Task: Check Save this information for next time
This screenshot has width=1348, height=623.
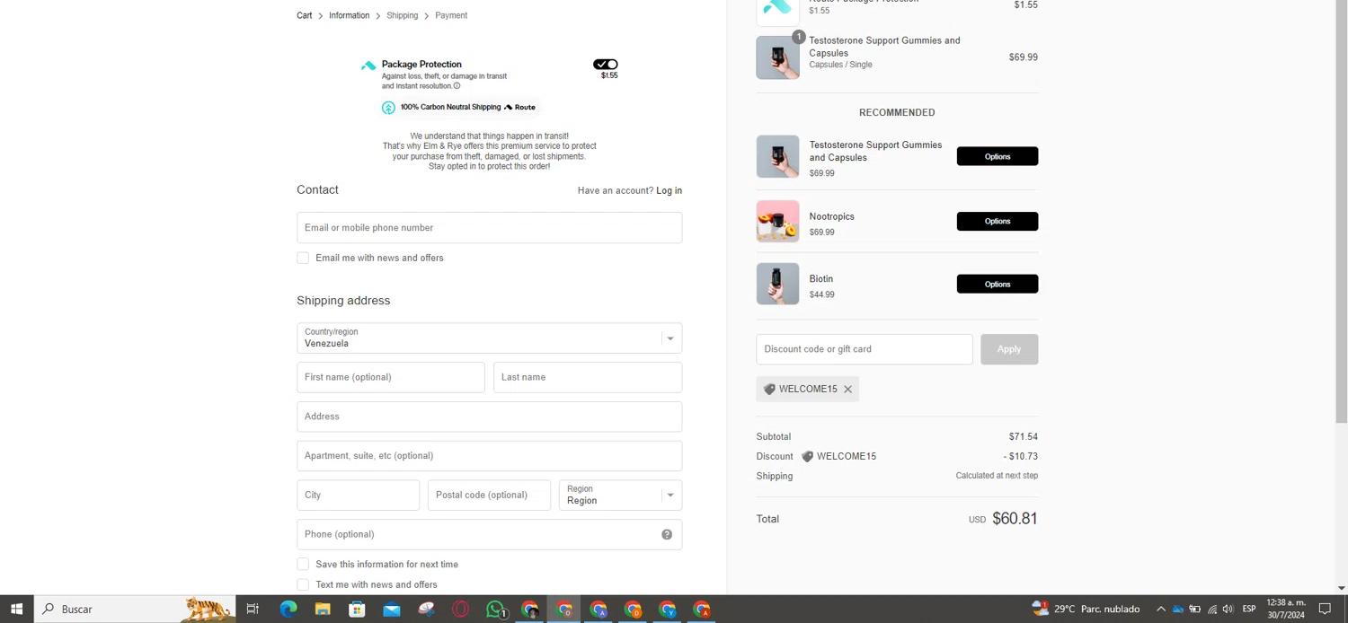Action: point(303,564)
